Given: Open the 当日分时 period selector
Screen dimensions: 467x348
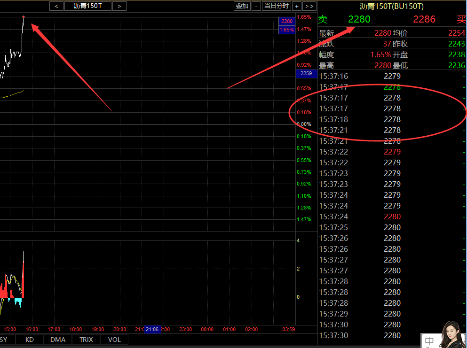Looking at the screenshot, I should [276, 6].
